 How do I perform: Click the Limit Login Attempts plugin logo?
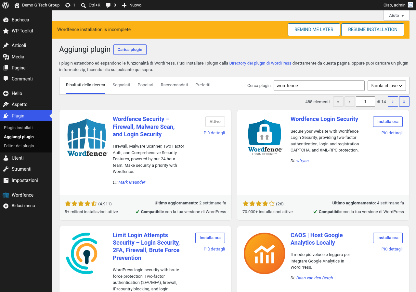82,253
